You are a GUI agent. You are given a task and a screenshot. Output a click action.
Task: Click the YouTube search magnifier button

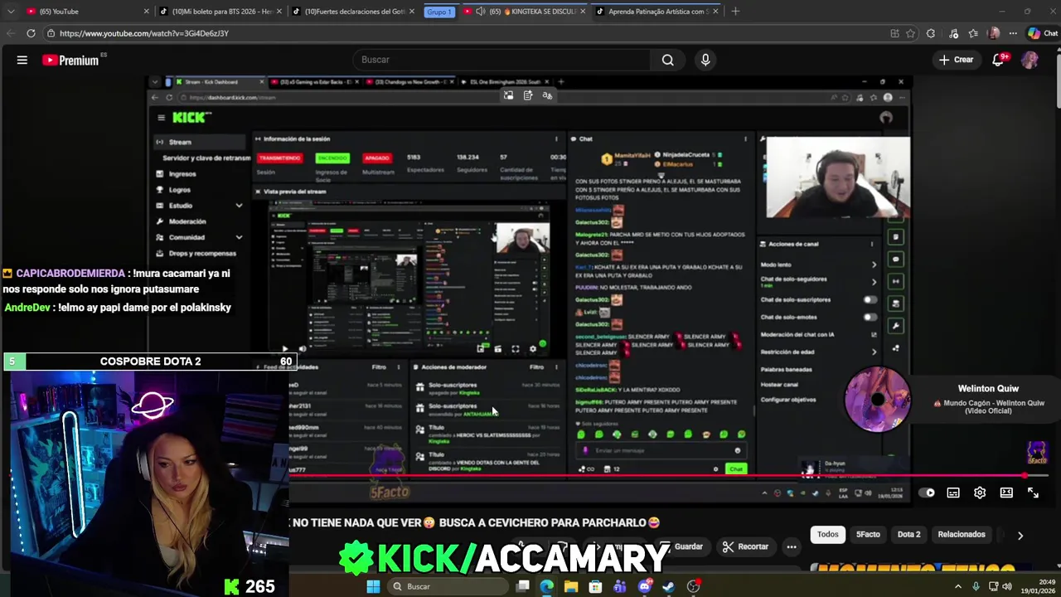tap(667, 60)
